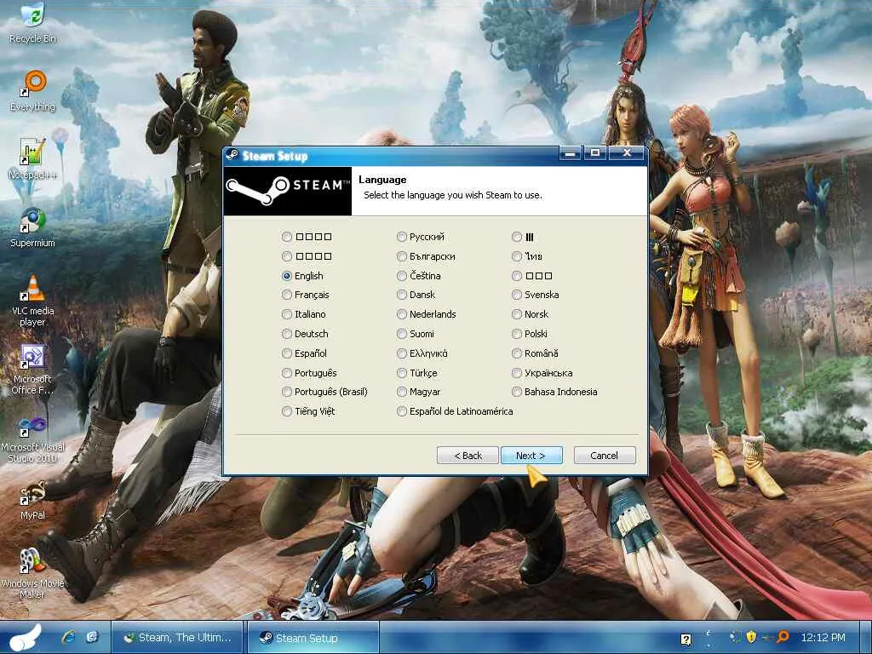Cancel the Steam Setup wizard
Screen dimensions: 872x654
tap(604, 456)
